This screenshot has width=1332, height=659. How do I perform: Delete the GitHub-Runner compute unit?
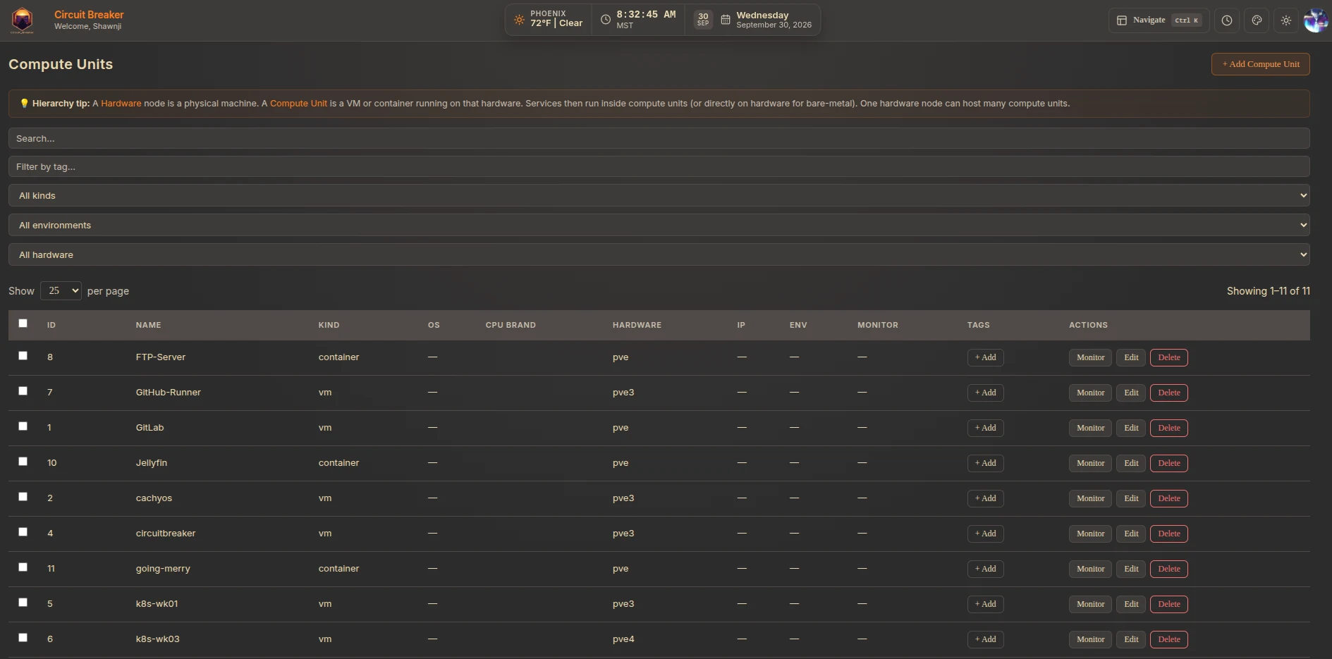tap(1169, 393)
